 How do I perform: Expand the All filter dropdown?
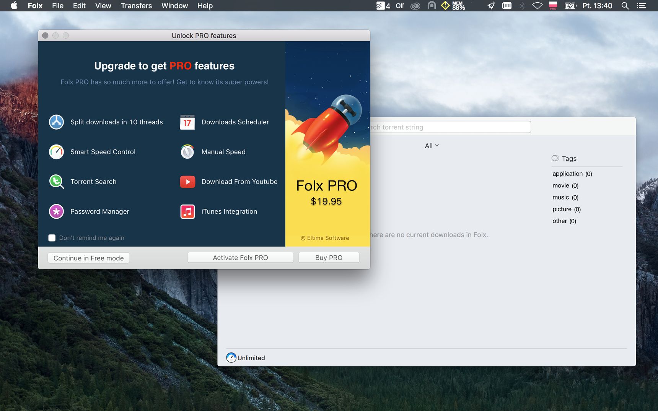[x=432, y=146]
